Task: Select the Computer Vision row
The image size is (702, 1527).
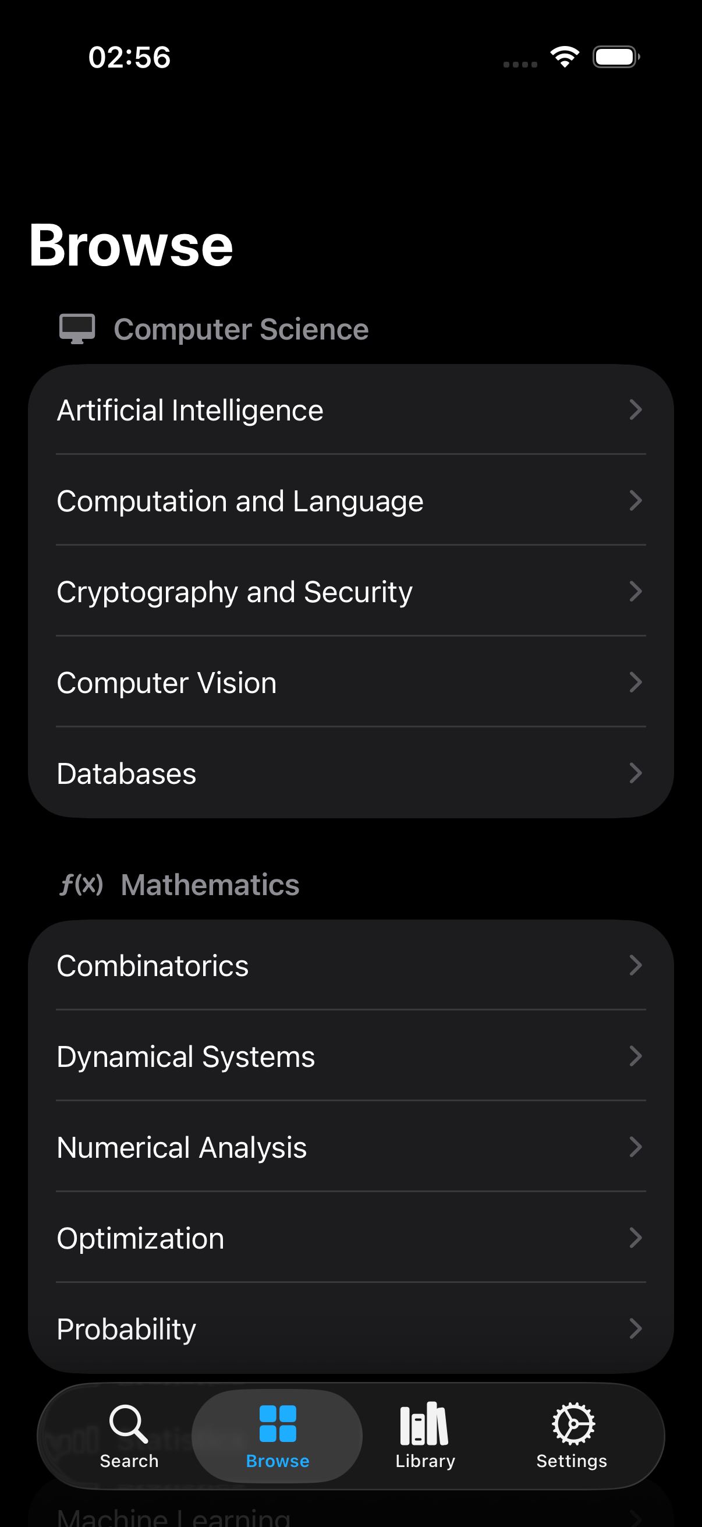Action: tap(166, 683)
